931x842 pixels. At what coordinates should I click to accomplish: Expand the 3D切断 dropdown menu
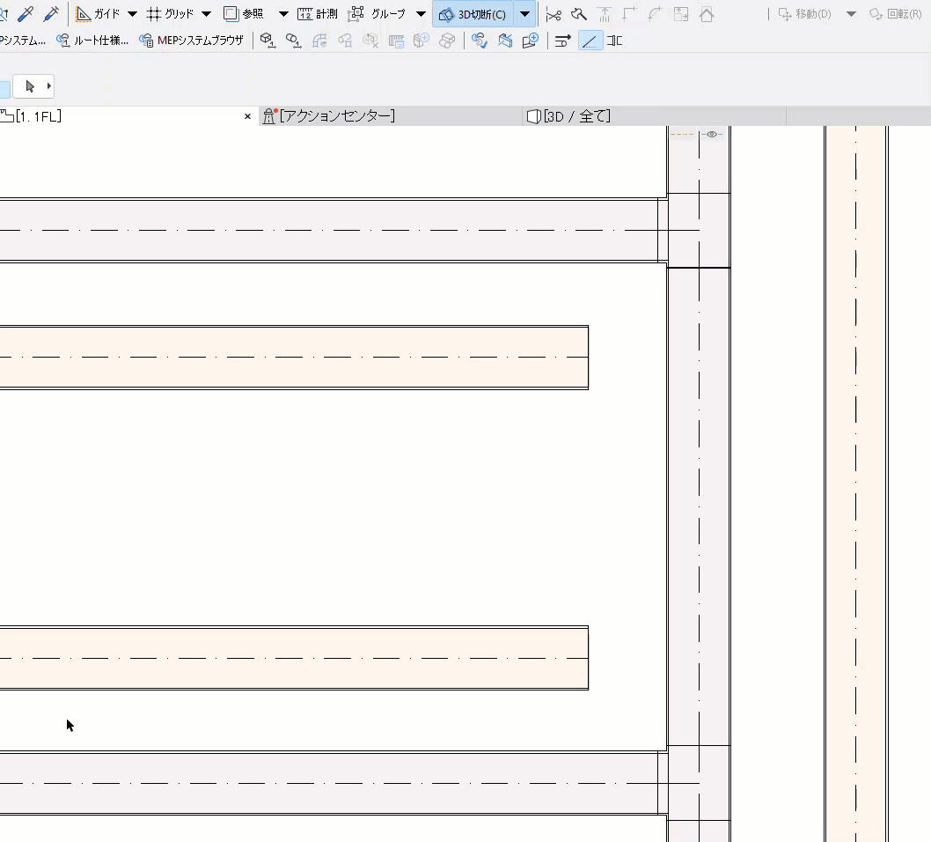525,13
